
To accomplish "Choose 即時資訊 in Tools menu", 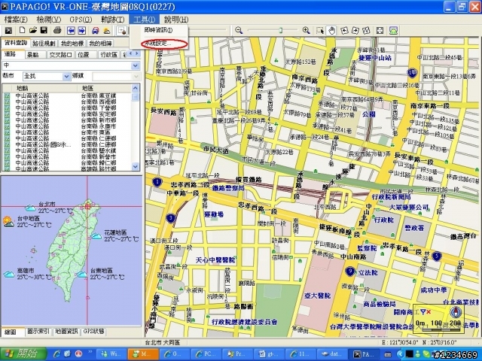I will pos(158,30).
